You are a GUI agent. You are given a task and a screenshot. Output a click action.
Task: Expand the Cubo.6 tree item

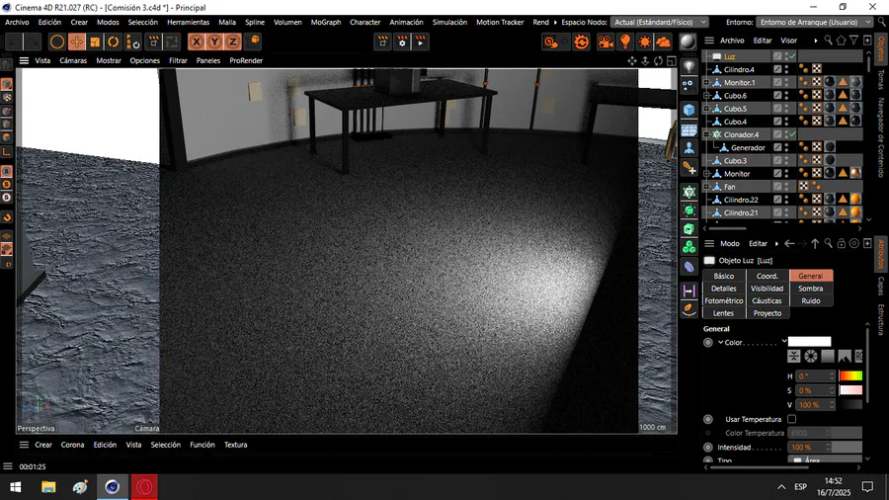click(706, 96)
